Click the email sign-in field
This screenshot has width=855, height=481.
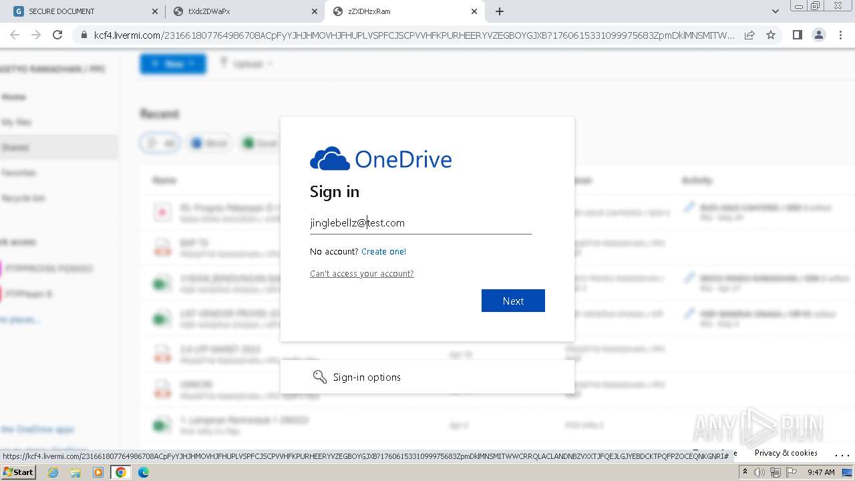(x=421, y=223)
